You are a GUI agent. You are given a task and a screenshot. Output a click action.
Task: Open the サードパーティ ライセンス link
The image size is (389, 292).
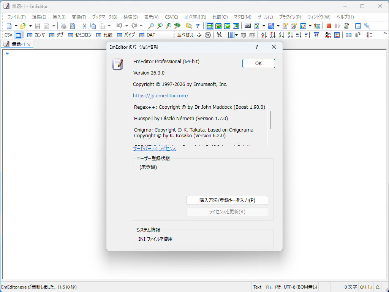[154, 149]
